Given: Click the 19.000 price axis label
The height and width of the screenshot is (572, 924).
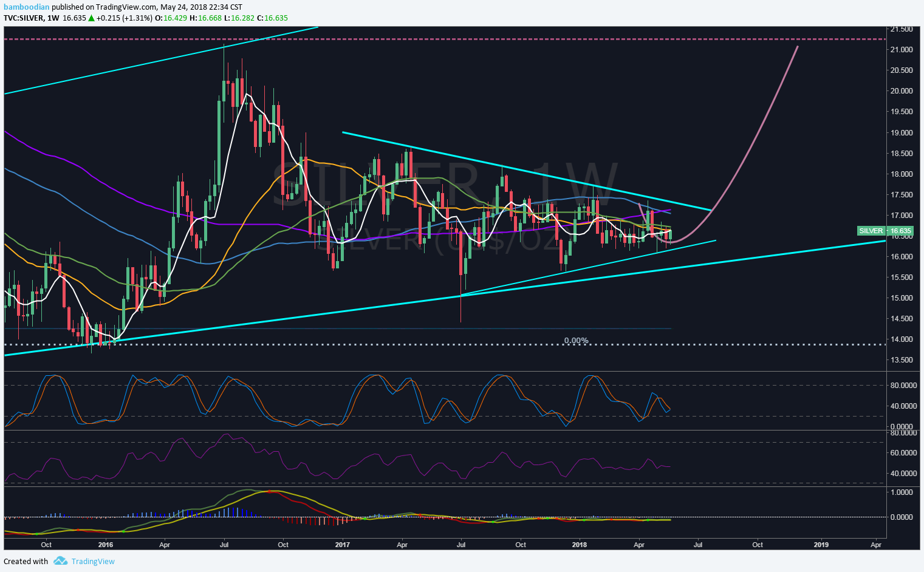Looking at the screenshot, I should click(x=901, y=132).
